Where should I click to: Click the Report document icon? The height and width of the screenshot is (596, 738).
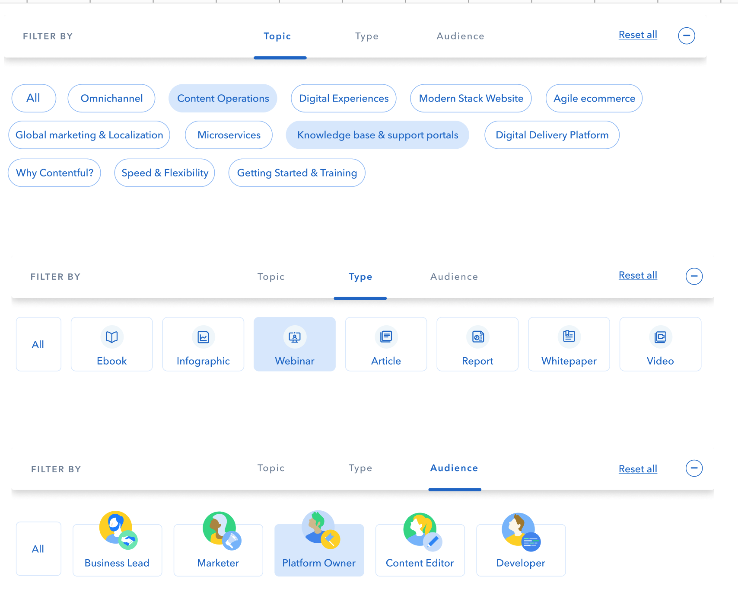tap(478, 337)
